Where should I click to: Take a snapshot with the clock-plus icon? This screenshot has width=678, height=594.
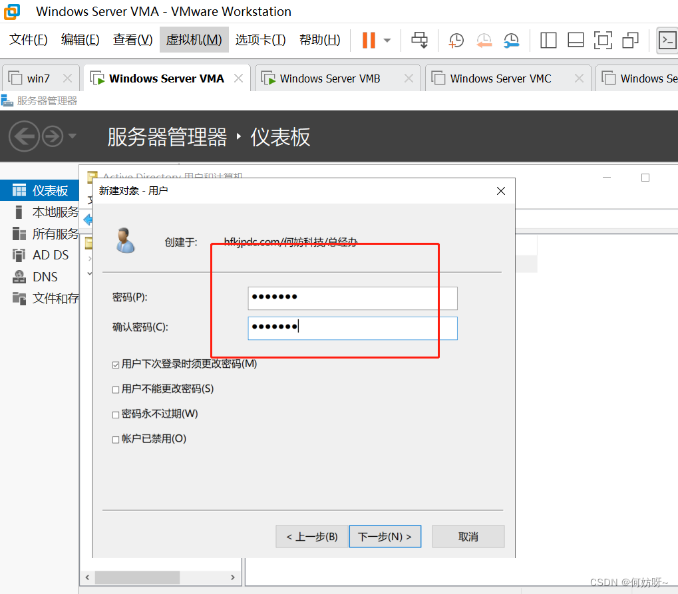[x=456, y=41]
